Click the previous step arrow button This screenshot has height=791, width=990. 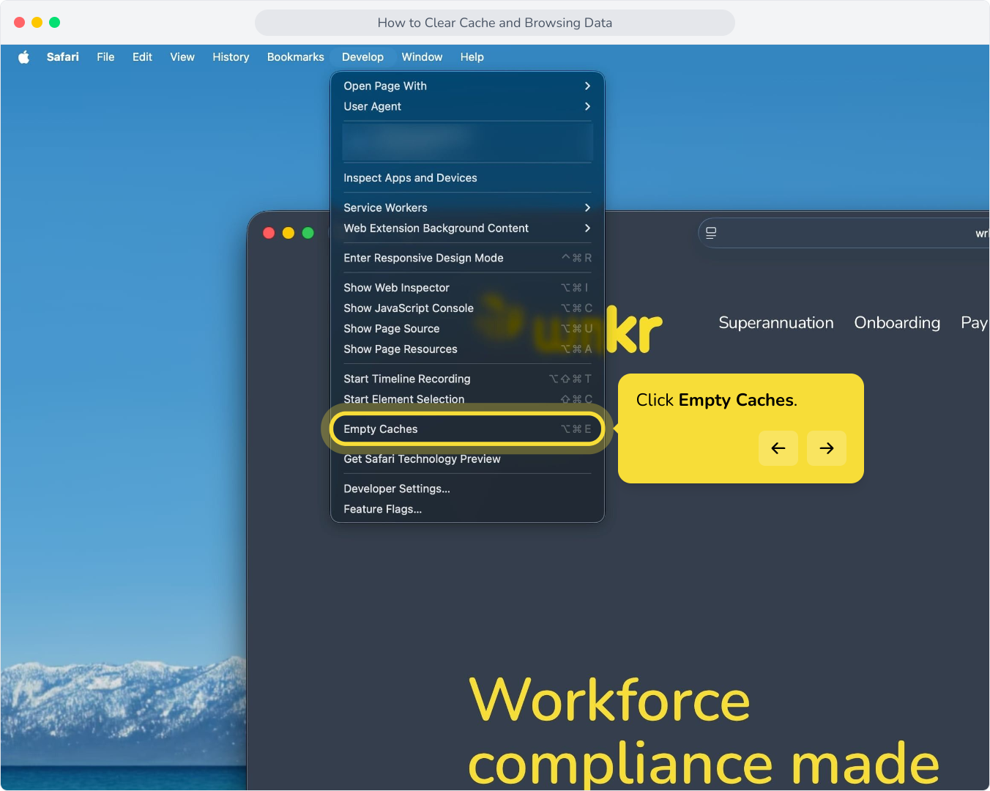[x=778, y=448]
